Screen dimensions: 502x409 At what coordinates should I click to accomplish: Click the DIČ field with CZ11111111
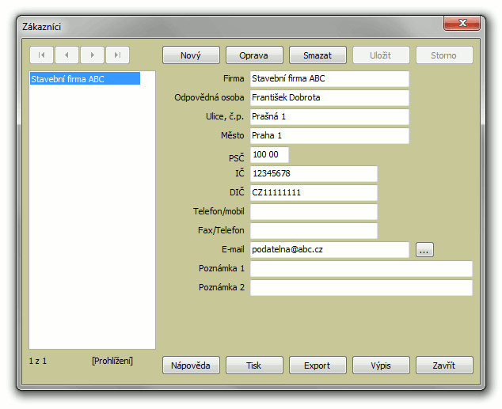tap(314, 192)
